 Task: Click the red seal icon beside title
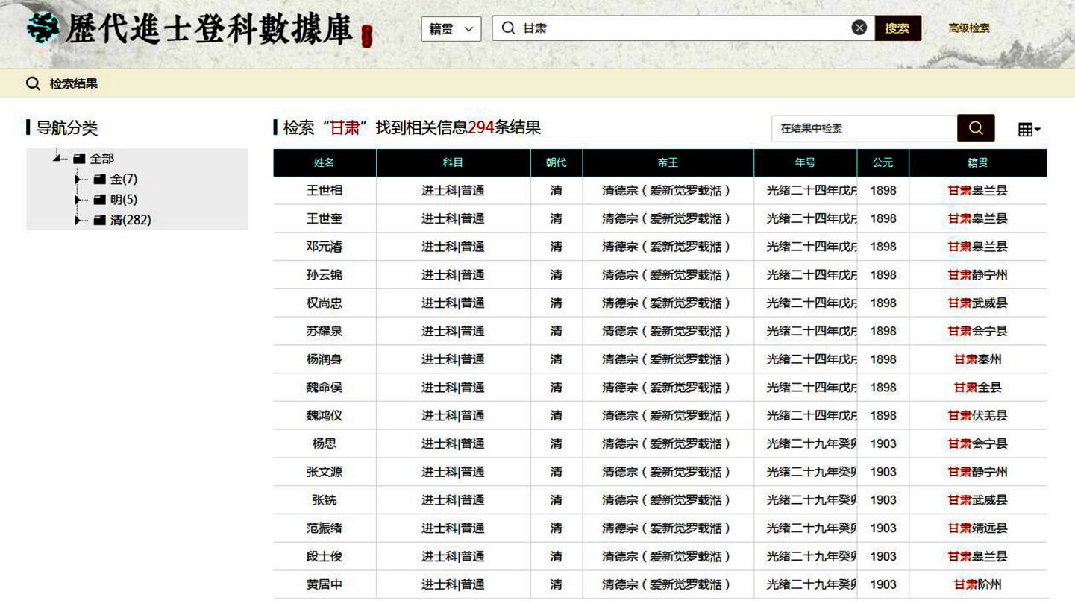coord(366,35)
